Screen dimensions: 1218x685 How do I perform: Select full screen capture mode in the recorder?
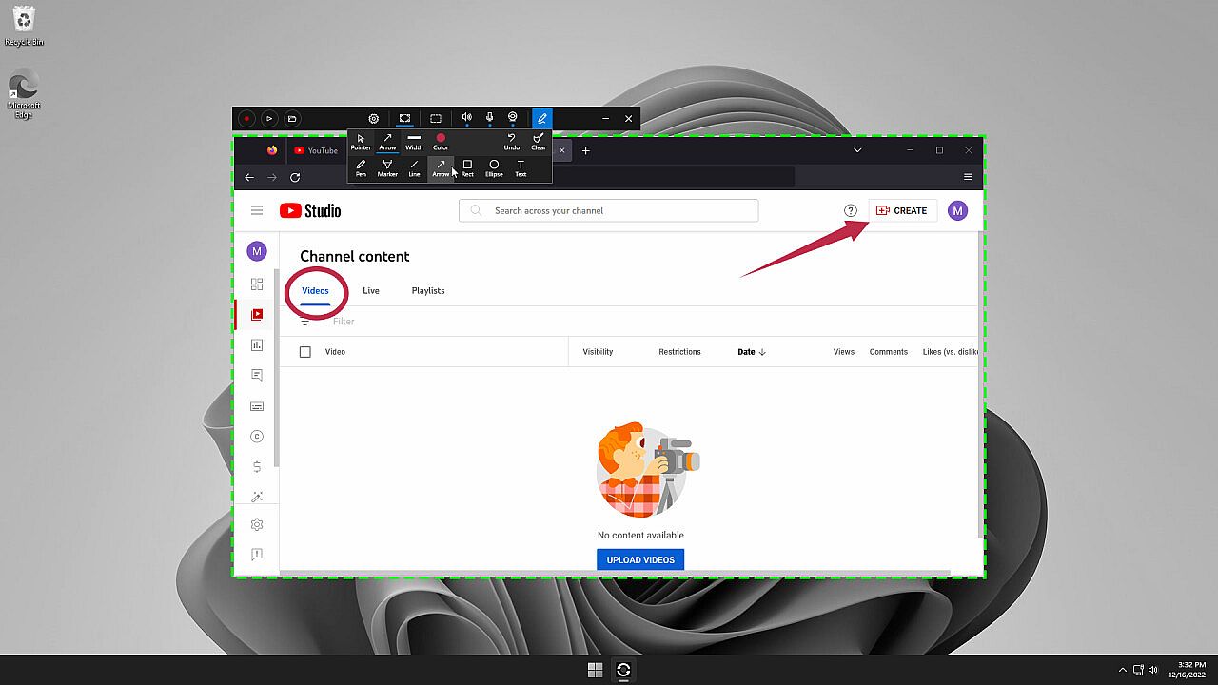click(x=404, y=119)
